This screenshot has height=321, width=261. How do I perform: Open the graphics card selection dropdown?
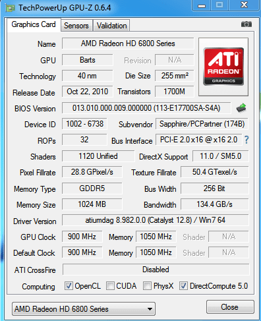click(x=84, y=309)
